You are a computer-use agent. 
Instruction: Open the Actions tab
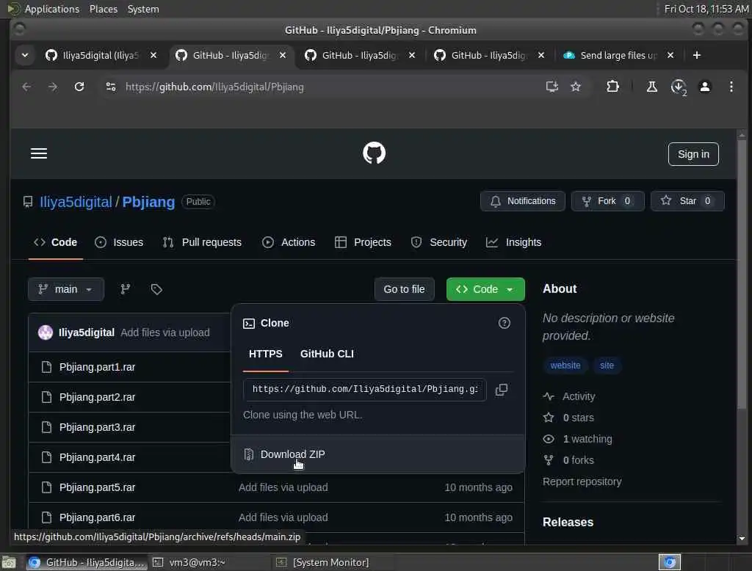click(x=289, y=243)
